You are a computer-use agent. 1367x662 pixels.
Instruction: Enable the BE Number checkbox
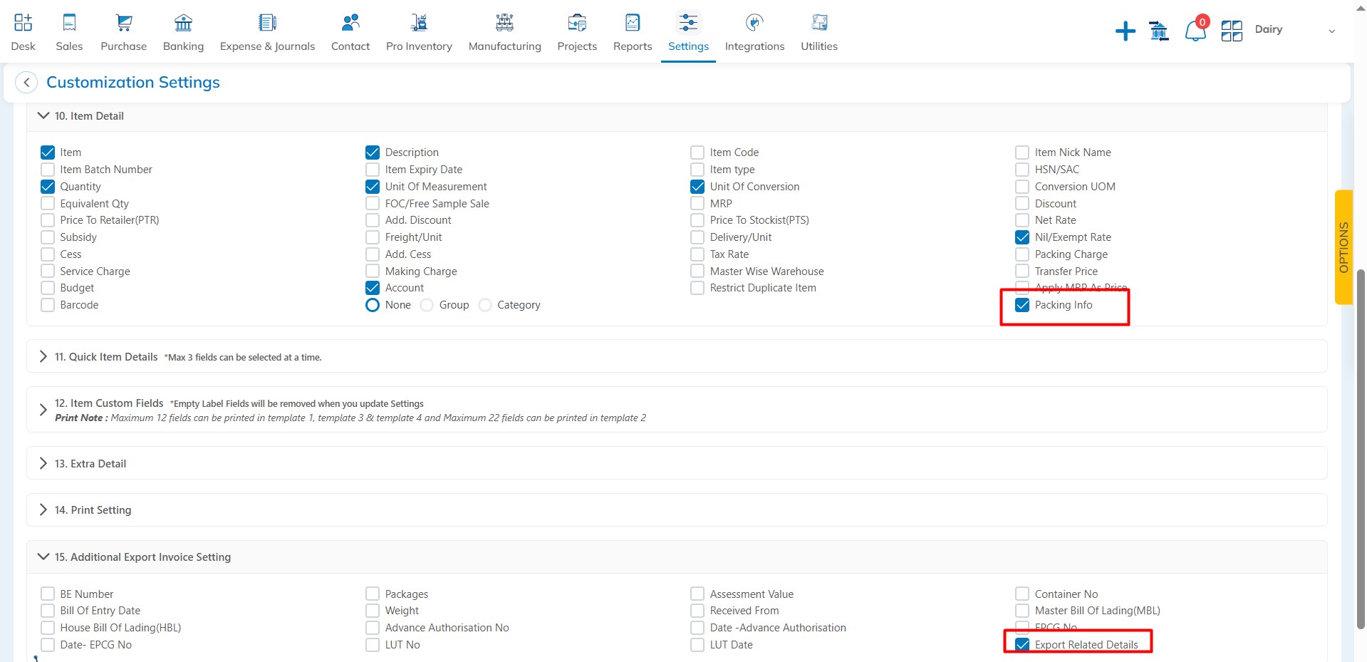click(x=48, y=594)
